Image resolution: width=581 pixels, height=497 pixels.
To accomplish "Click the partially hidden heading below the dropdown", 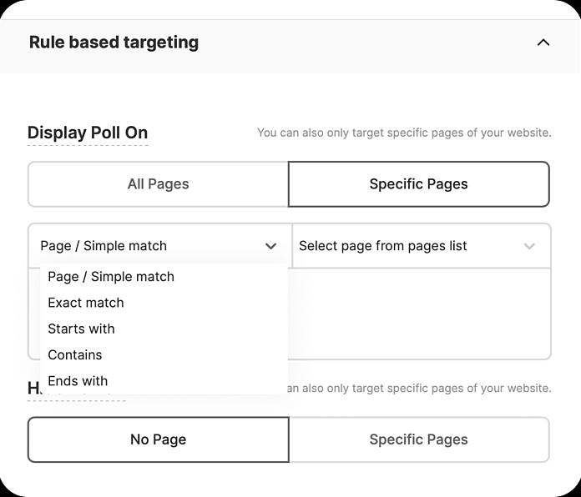I will tap(33, 389).
